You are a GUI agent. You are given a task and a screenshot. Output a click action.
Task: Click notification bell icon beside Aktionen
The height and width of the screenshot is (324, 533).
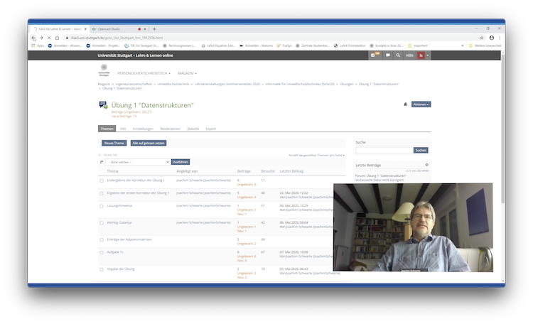(x=406, y=104)
